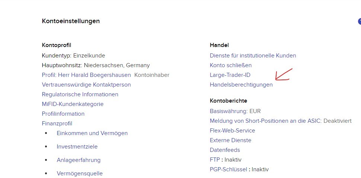
Task: Open Profil: Herr Harald Boegershausen
Action: click(x=86, y=75)
